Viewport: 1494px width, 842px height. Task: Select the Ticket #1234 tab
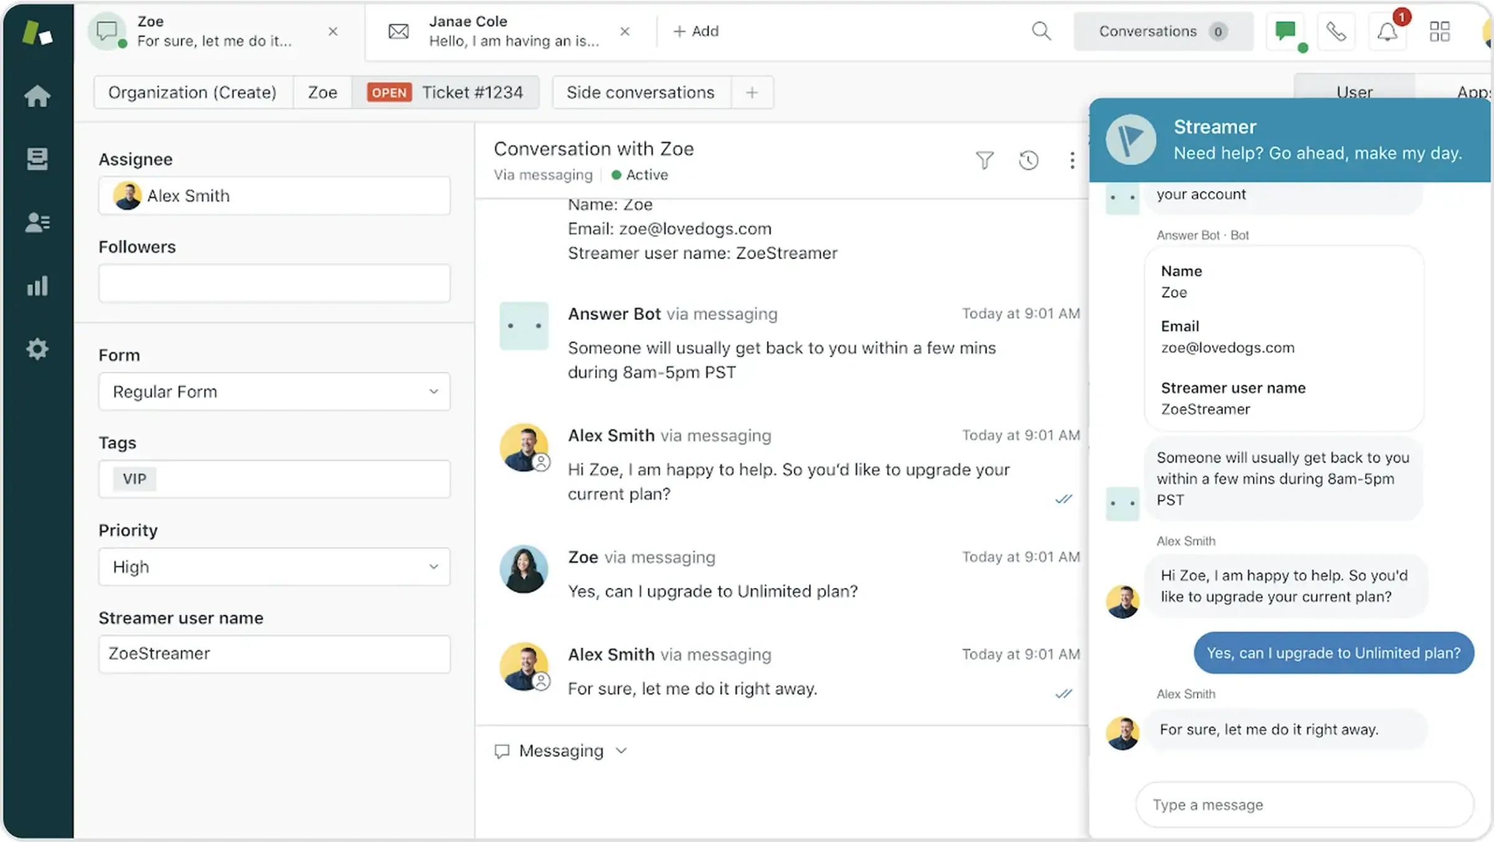pos(446,92)
